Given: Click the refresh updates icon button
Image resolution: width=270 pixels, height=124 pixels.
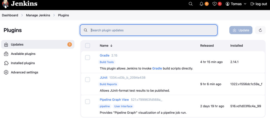Looking at the screenshot, I should pyautogui.click(x=260, y=30).
